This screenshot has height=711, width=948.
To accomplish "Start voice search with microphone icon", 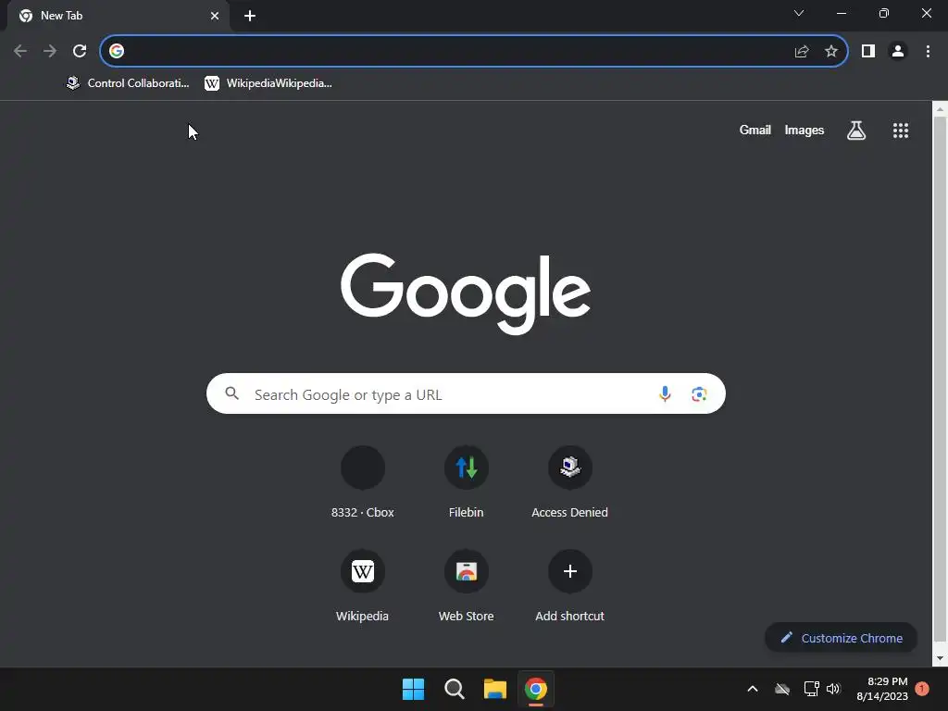I will point(665,393).
